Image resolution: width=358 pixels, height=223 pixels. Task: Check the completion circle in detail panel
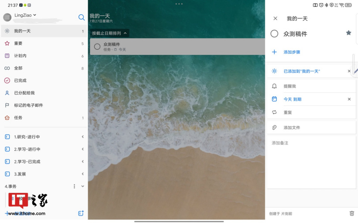tap(274, 34)
